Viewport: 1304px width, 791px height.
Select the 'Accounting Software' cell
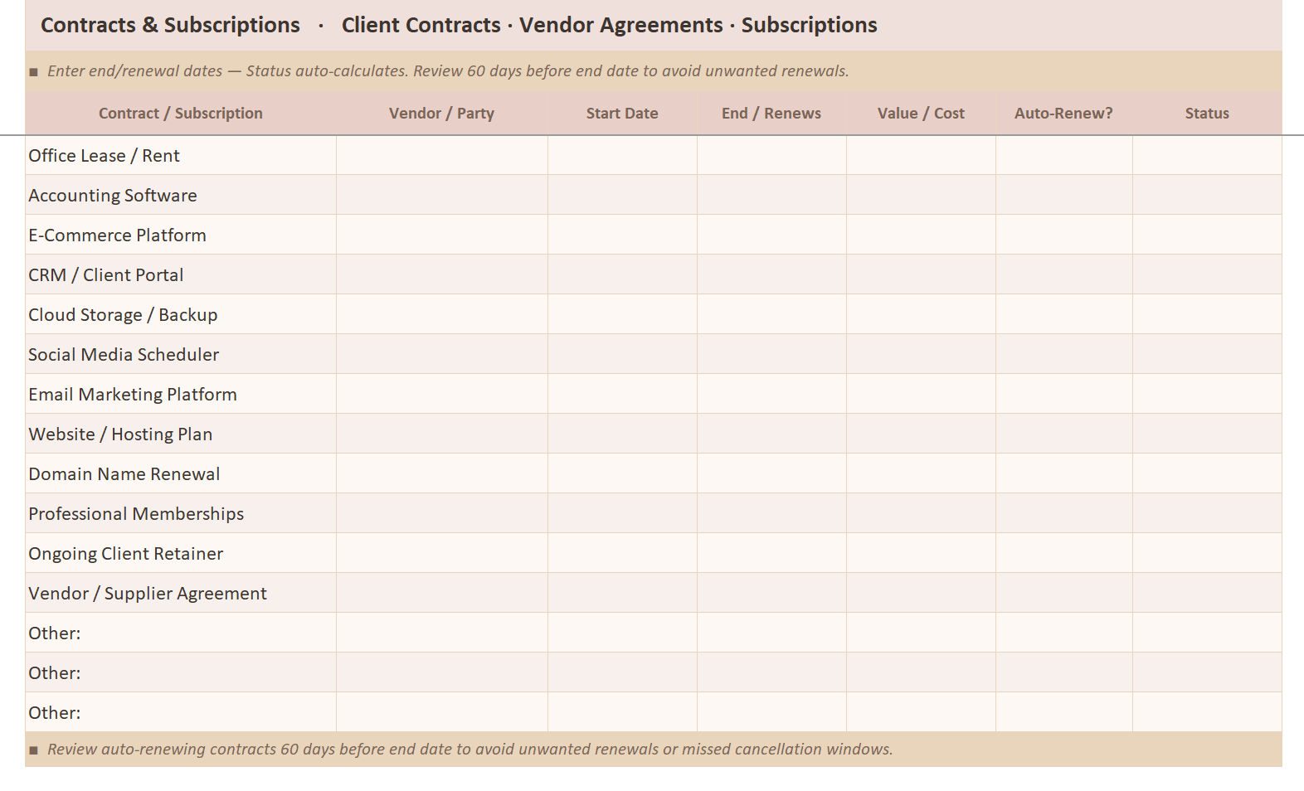[x=181, y=195]
